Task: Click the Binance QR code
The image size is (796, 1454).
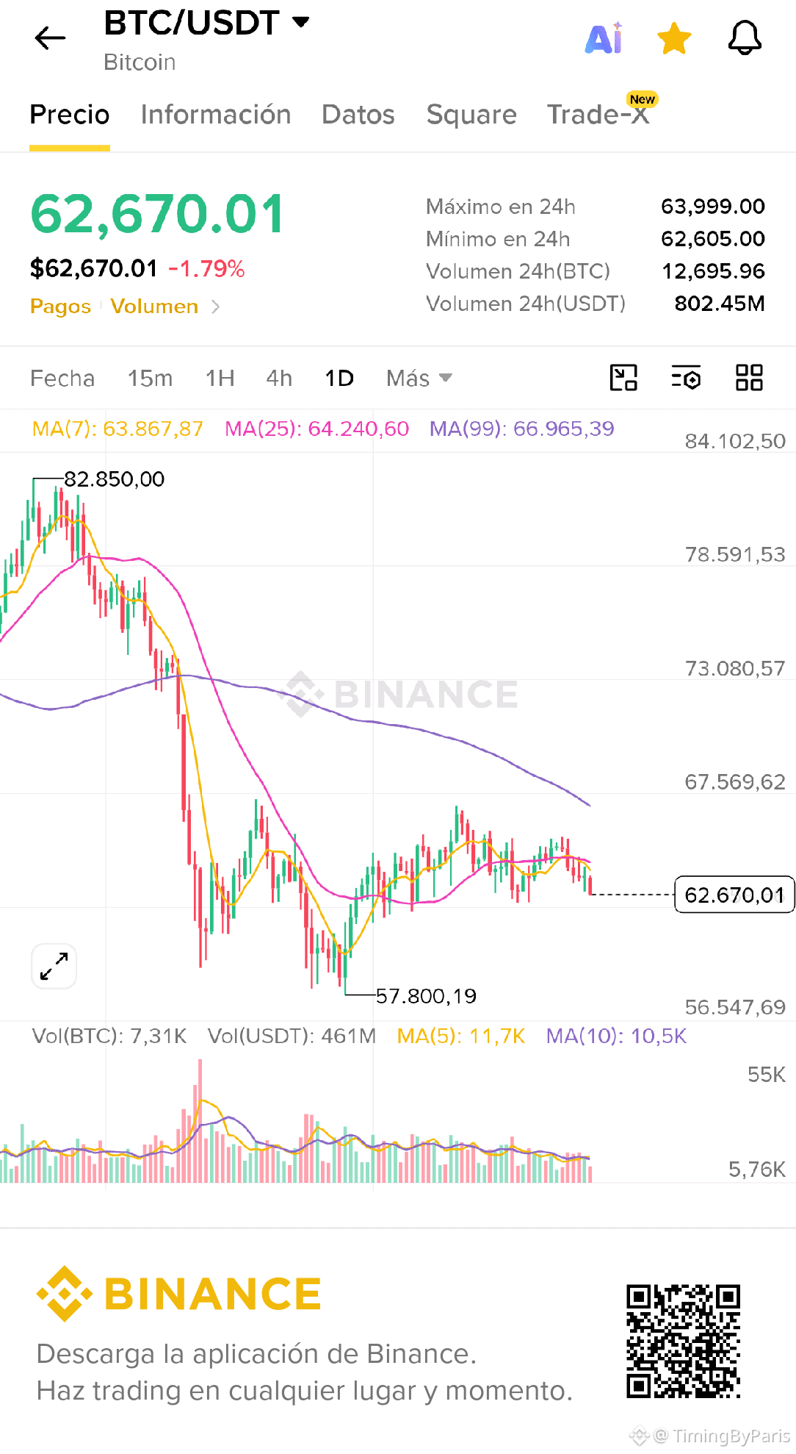Action: pos(683,1342)
